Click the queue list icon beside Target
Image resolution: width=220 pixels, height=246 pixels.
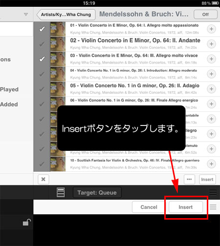tap(61, 192)
